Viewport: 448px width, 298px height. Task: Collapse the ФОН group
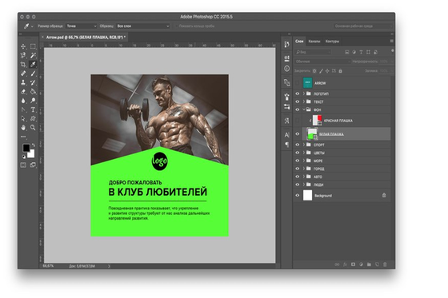(304, 109)
